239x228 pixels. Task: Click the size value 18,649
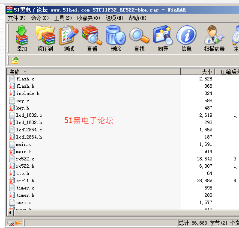click(204, 159)
